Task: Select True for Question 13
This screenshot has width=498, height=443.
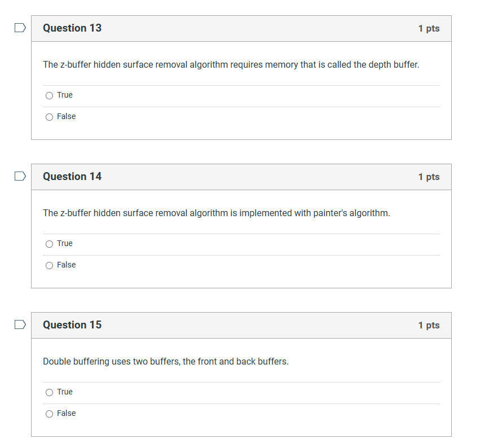Action: click(x=49, y=95)
